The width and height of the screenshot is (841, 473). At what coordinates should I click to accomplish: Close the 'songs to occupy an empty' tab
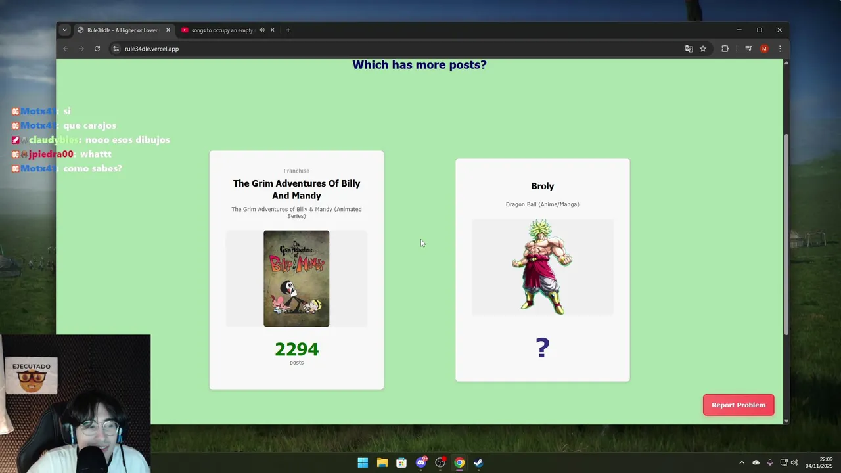click(x=272, y=30)
